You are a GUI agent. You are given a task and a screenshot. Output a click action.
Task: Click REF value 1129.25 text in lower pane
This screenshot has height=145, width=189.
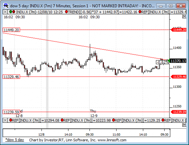138,120
